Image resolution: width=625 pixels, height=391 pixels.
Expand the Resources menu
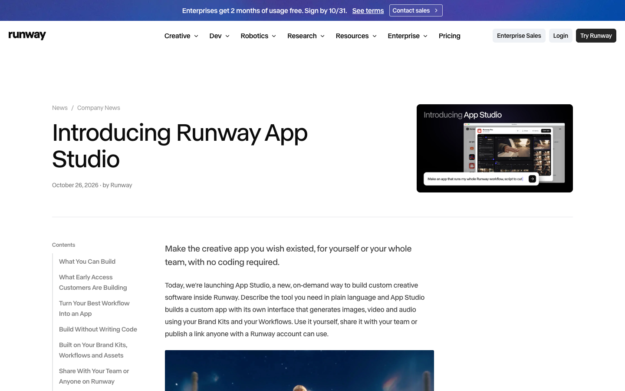click(356, 36)
